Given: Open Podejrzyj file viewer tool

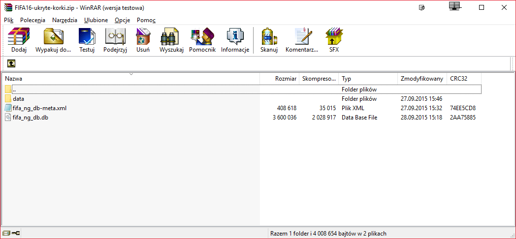Looking at the screenshot, I should pyautogui.click(x=115, y=40).
